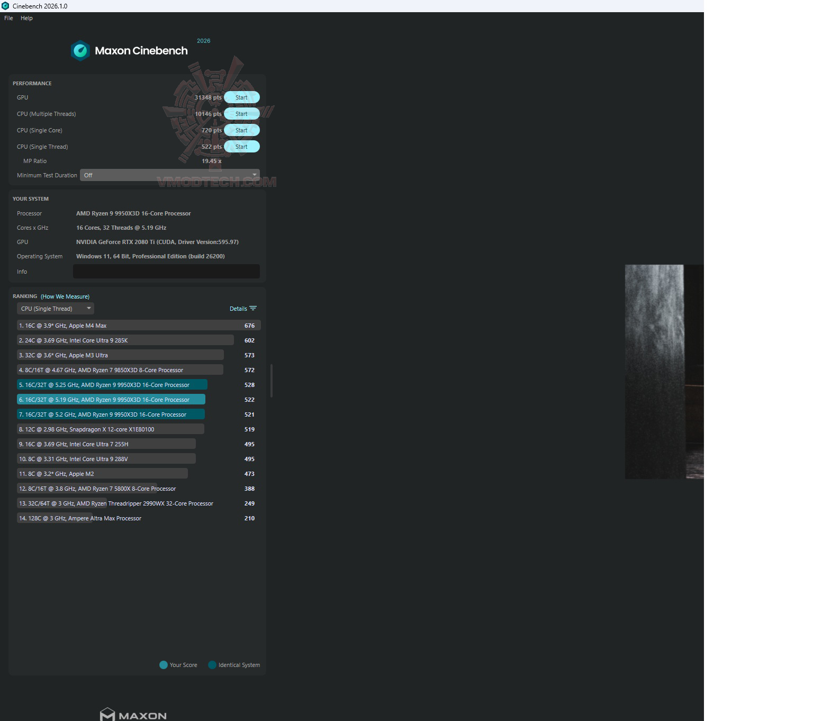The width and height of the screenshot is (813, 721).
Task: Open the Help menu
Action: 26,18
